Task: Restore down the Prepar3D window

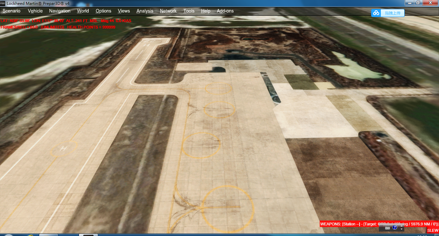Action: pyautogui.click(x=418, y=3)
